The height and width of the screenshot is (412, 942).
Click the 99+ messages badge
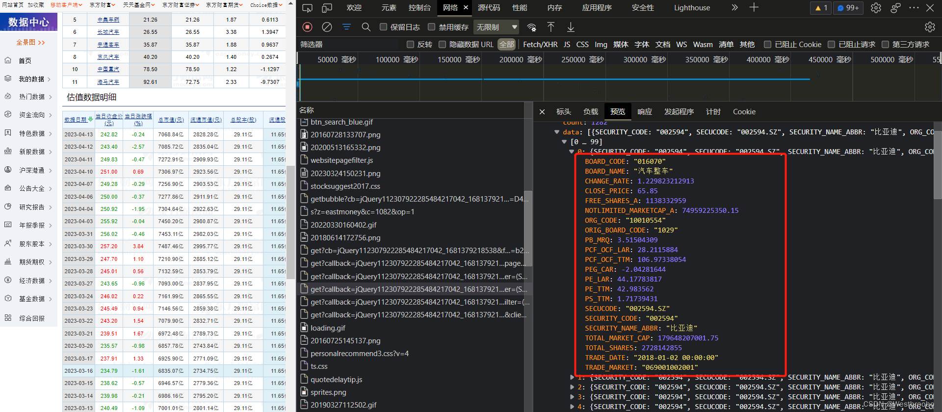(x=848, y=8)
